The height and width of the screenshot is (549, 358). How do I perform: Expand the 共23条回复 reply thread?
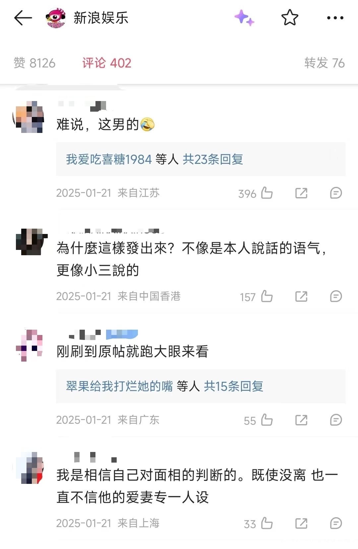(213, 160)
